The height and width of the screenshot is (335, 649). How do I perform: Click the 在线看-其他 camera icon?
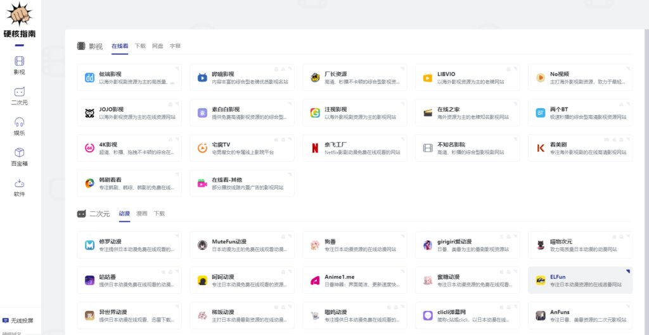pyautogui.click(x=202, y=183)
